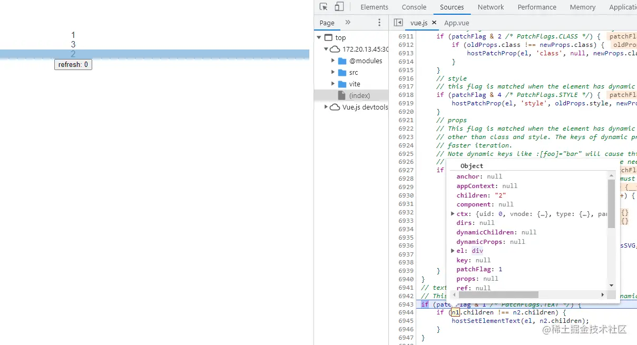
Task: Click the refresh: 0 button
Action: click(73, 65)
